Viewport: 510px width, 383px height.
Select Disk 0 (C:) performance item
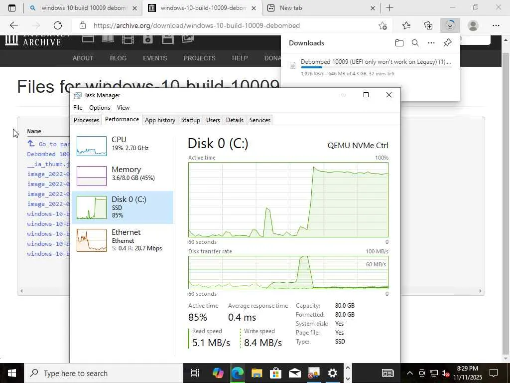(123, 207)
